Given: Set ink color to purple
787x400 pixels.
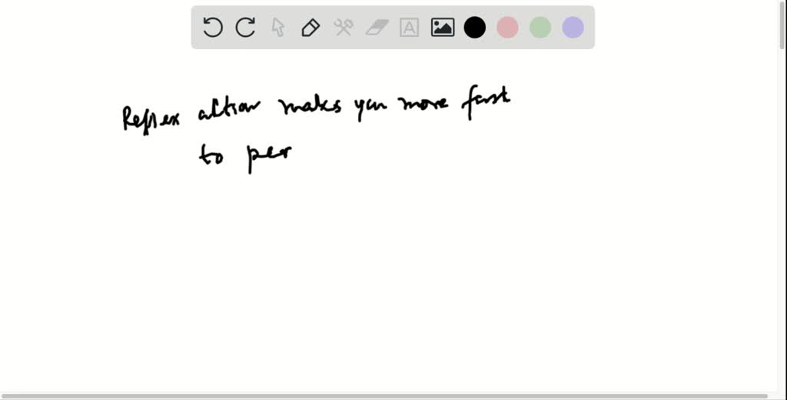Looking at the screenshot, I should tap(573, 28).
